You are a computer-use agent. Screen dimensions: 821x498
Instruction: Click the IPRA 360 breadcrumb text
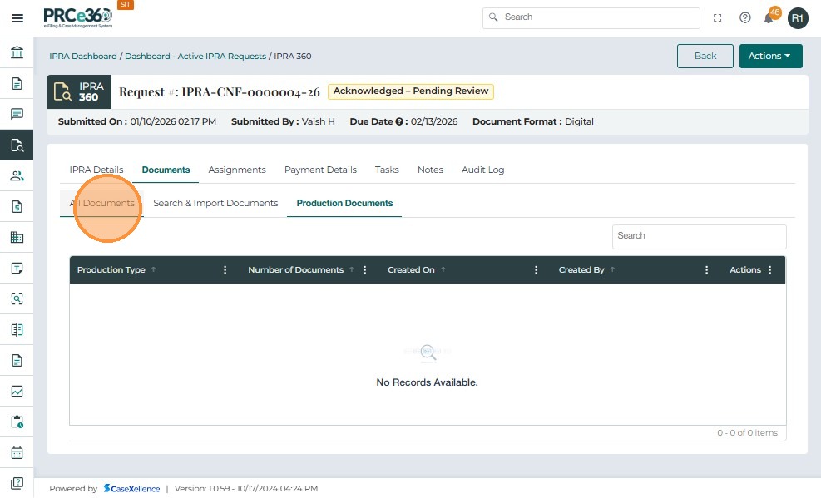click(293, 56)
